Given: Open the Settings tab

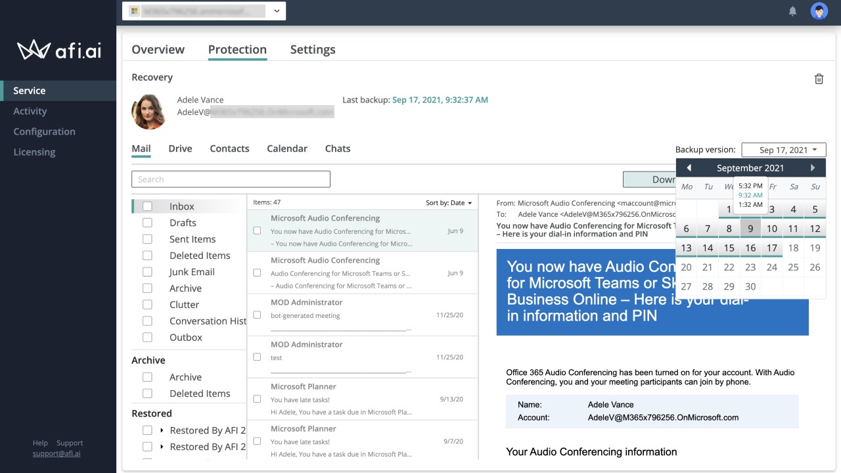Looking at the screenshot, I should [x=313, y=49].
